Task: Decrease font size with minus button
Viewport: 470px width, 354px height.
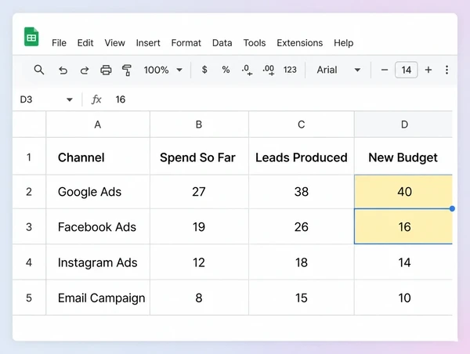Action: pos(385,70)
